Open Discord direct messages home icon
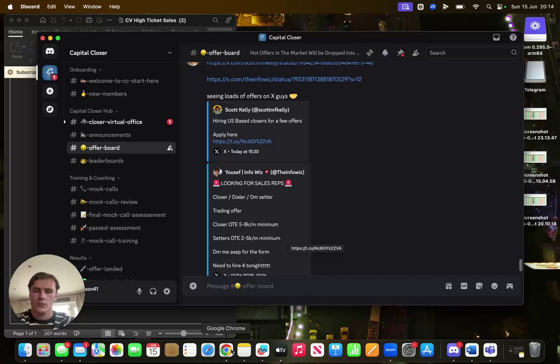The image size is (560, 364). [50, 52]
